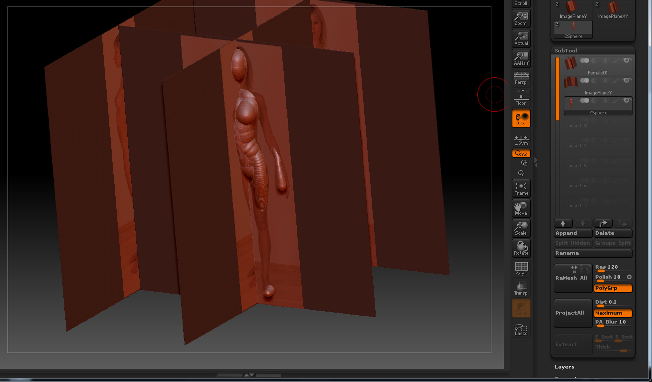Viewport: 652px width, 382px height.
Task: Click the Scale navigation icon
Action: point(521,228)
